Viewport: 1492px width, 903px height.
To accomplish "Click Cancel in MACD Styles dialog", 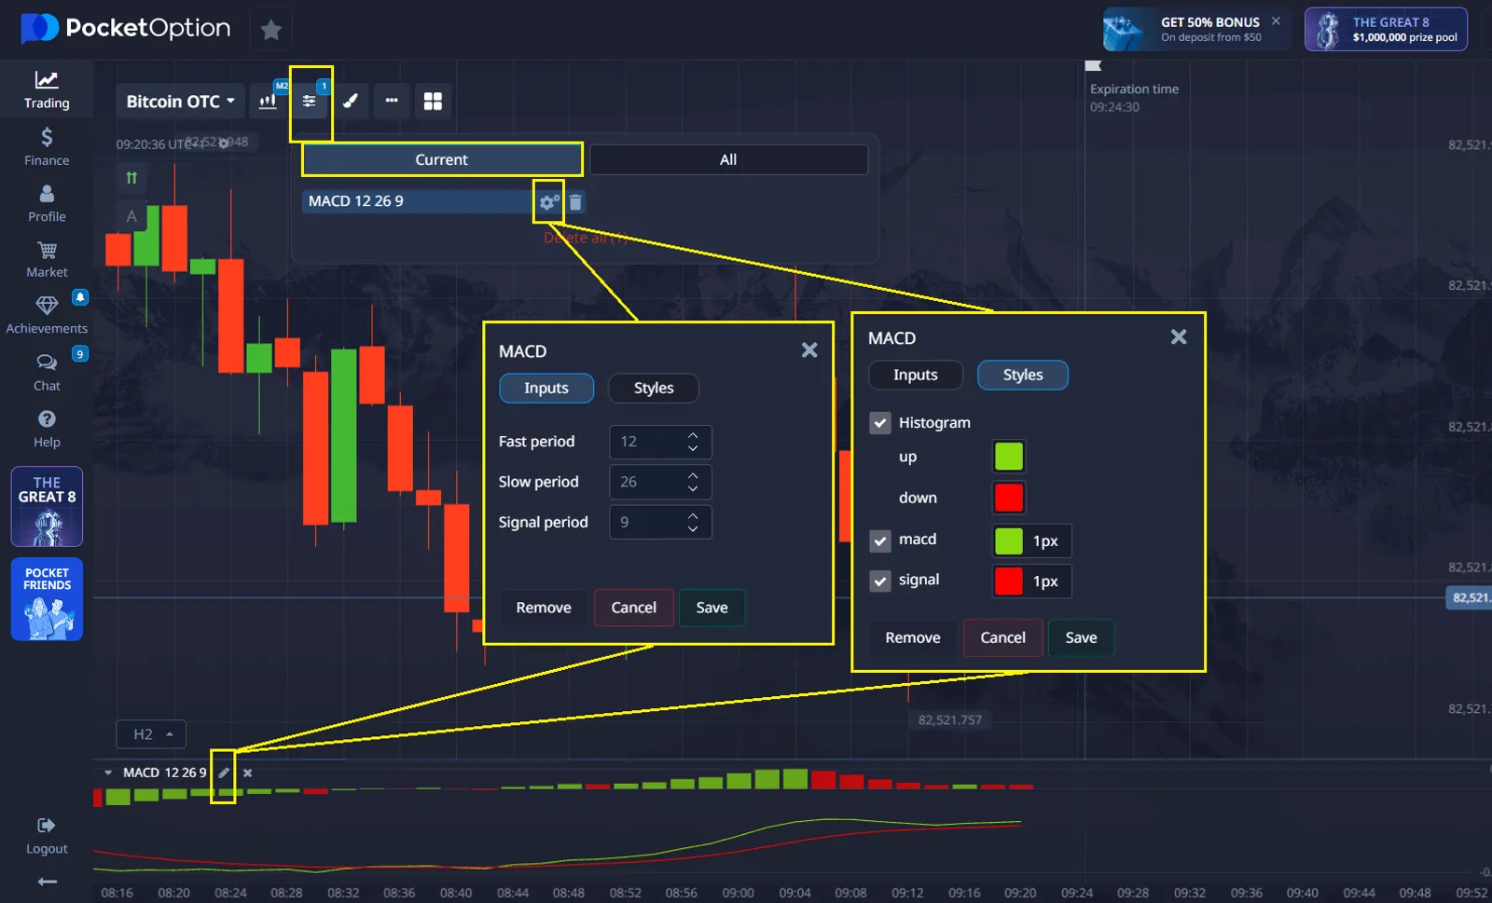I will 1003,637.
